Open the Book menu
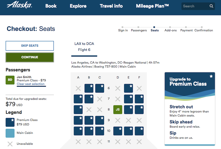This screenshot has height=149, width=221. [x=51, y=6]
